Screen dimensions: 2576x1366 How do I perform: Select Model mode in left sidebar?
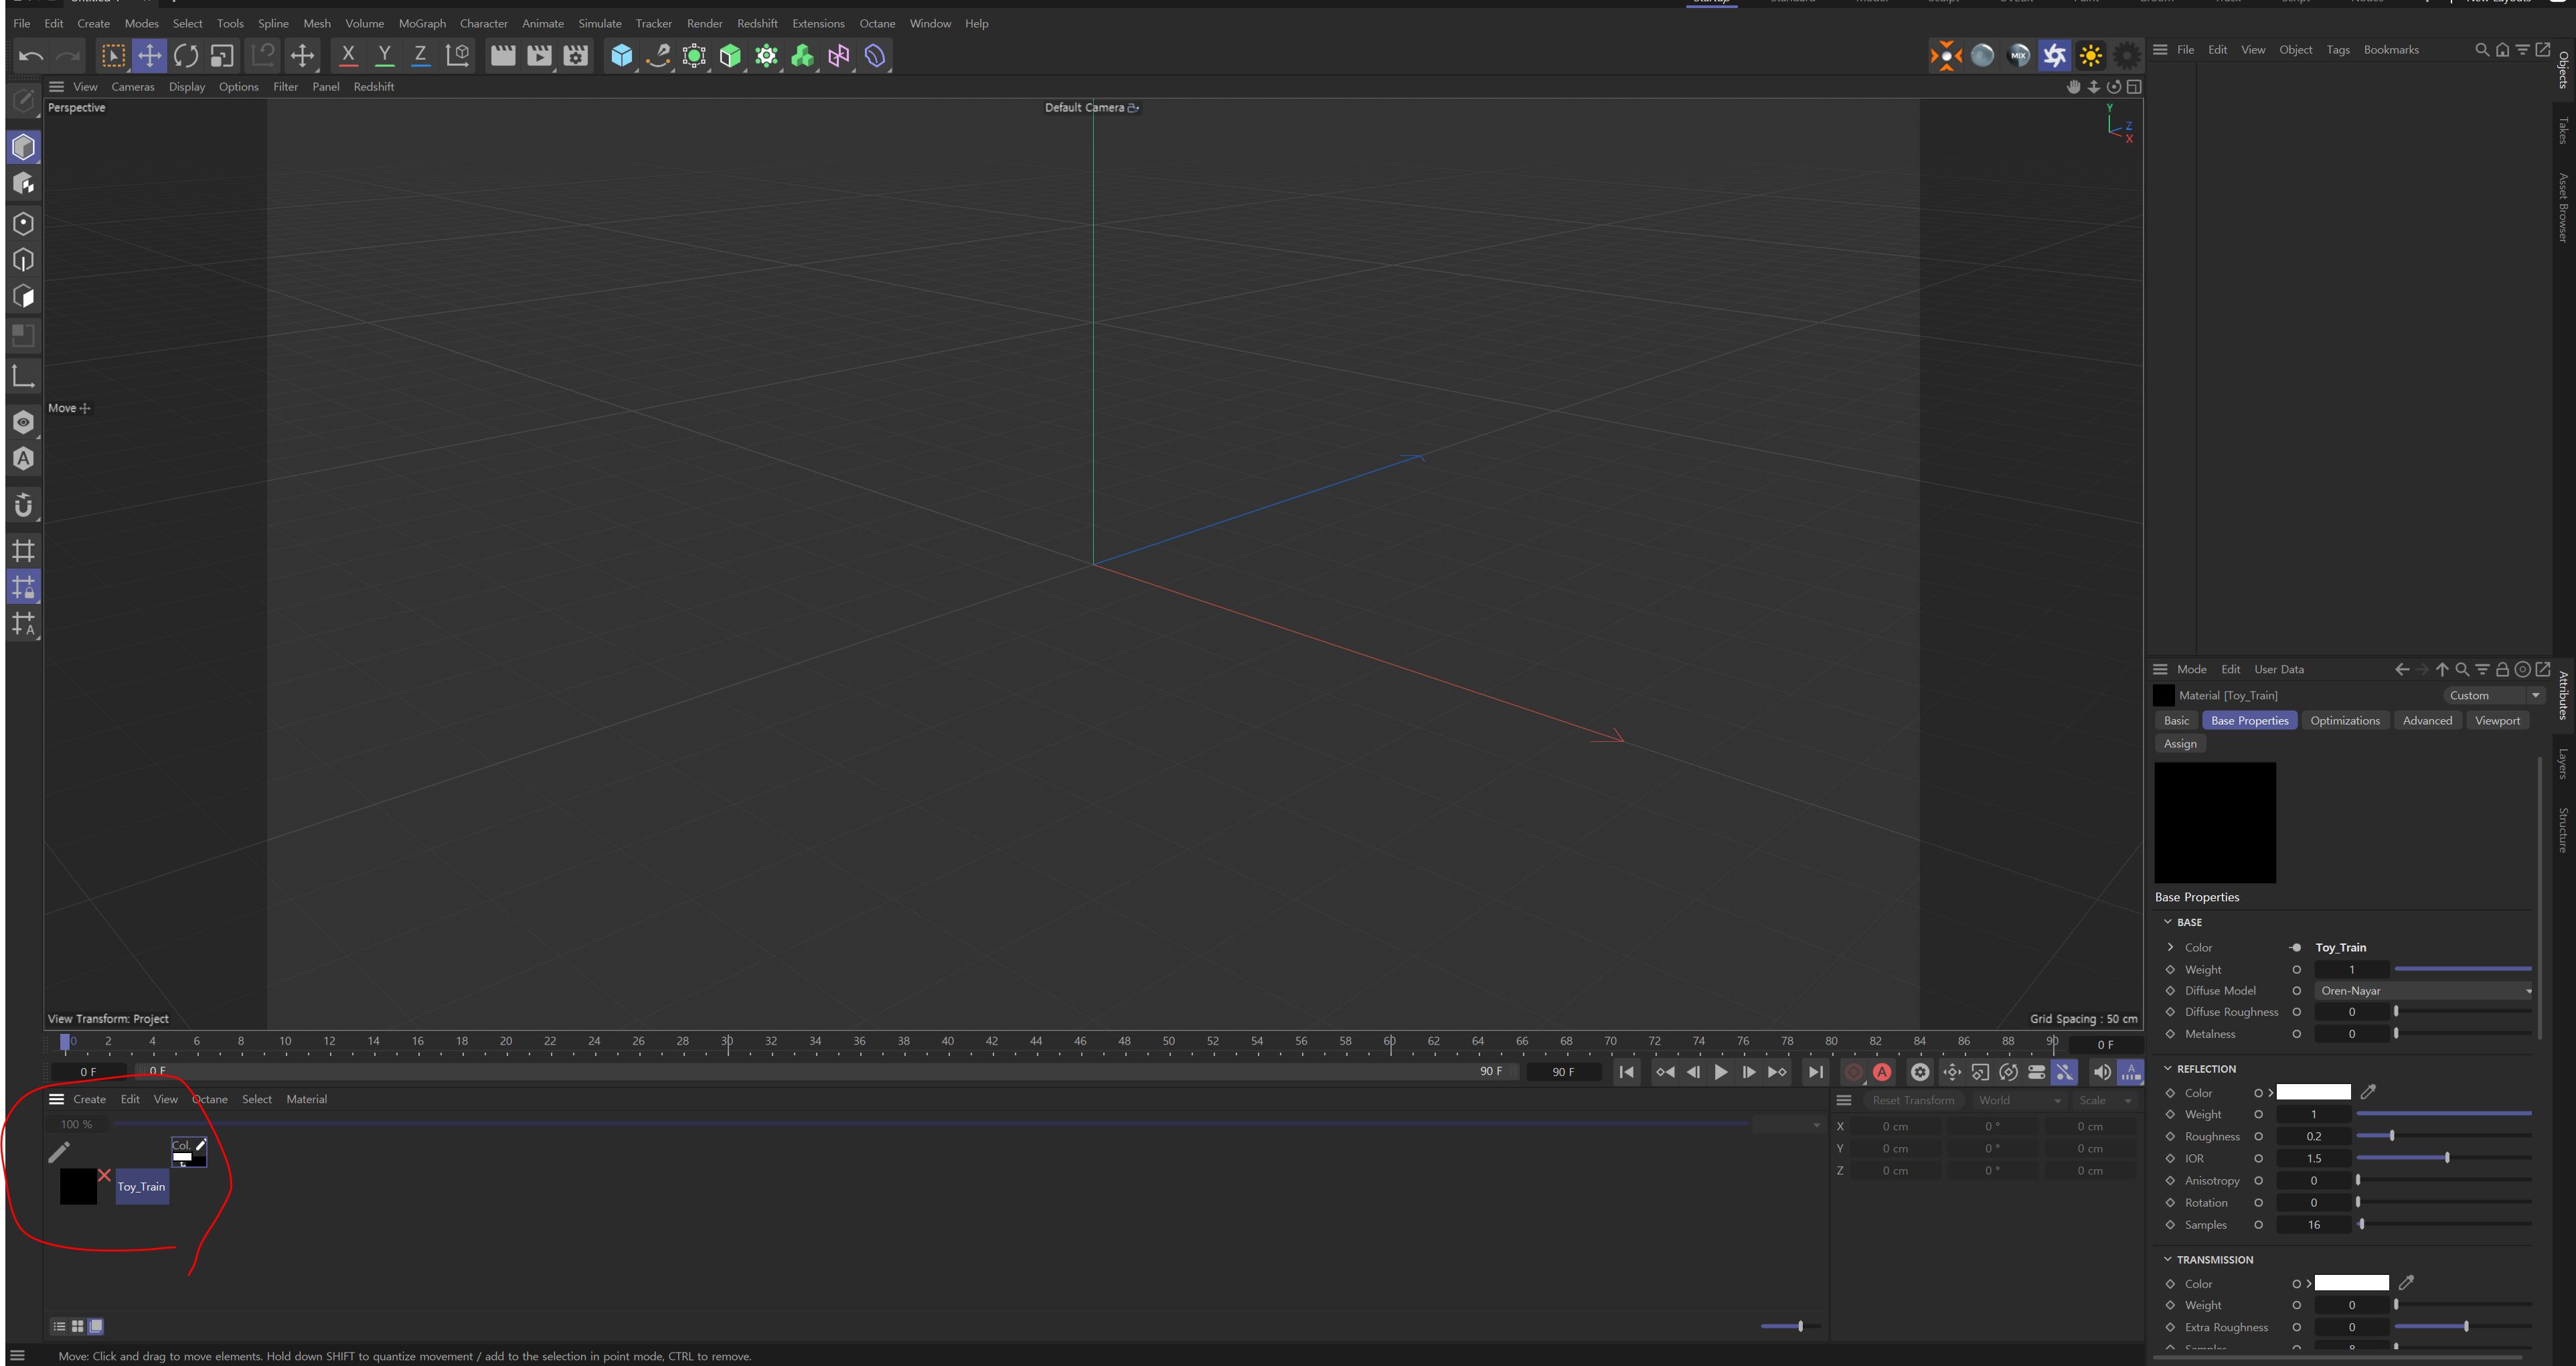(24, 148)
